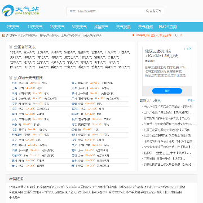Open the 15天天气 nav item
Screen dimensions: 203x203
pos(57,27)
